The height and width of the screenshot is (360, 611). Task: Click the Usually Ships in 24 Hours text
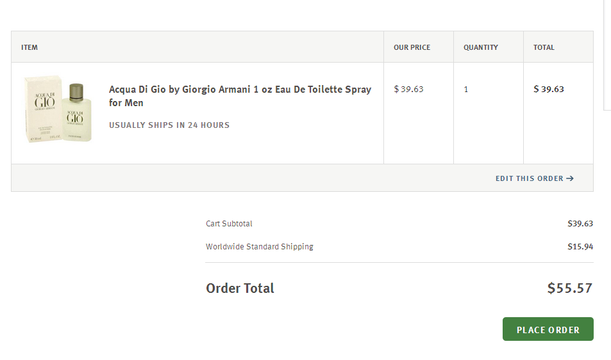tap(169, 125)
